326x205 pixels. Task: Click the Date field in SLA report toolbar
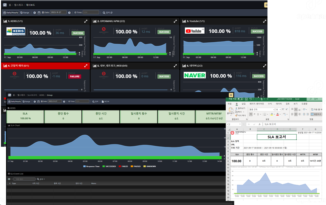(55, 101)
